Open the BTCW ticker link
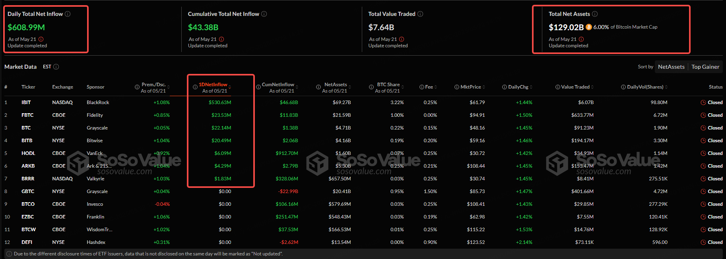The width and height of the screenshot is (726, 259). tap(29, 230)
